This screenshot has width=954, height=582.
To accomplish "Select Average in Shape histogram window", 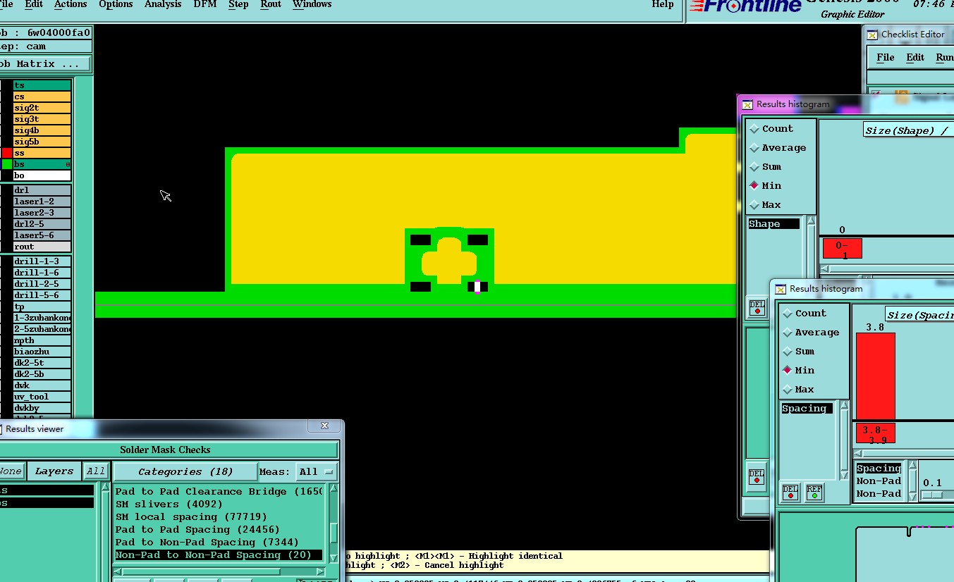I will coord(778,148).
